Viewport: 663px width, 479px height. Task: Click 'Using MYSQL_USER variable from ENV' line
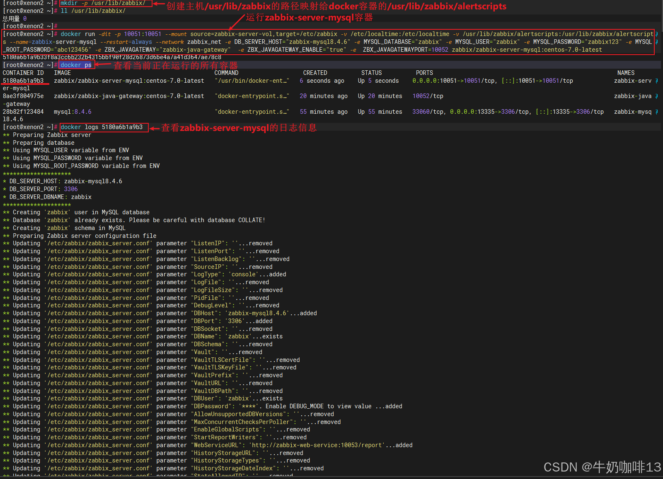tap(66, 150)
